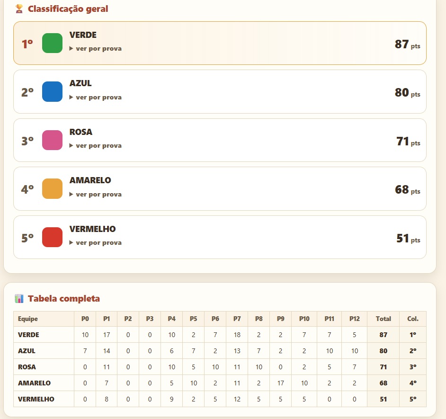The width and height of the screenshot is (446, 419).
Task: Click the orange AMARELO team color square
Action: pos(53,188)
